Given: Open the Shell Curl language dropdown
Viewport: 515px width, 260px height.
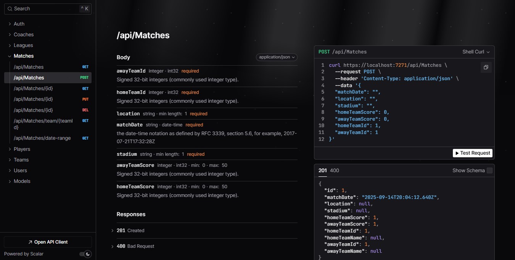Looking at the screenshot, I should (x=476, y=52).
